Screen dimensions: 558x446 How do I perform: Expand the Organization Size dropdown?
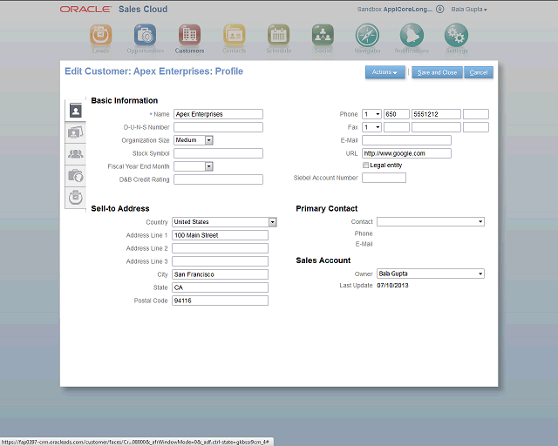[209, 140]
